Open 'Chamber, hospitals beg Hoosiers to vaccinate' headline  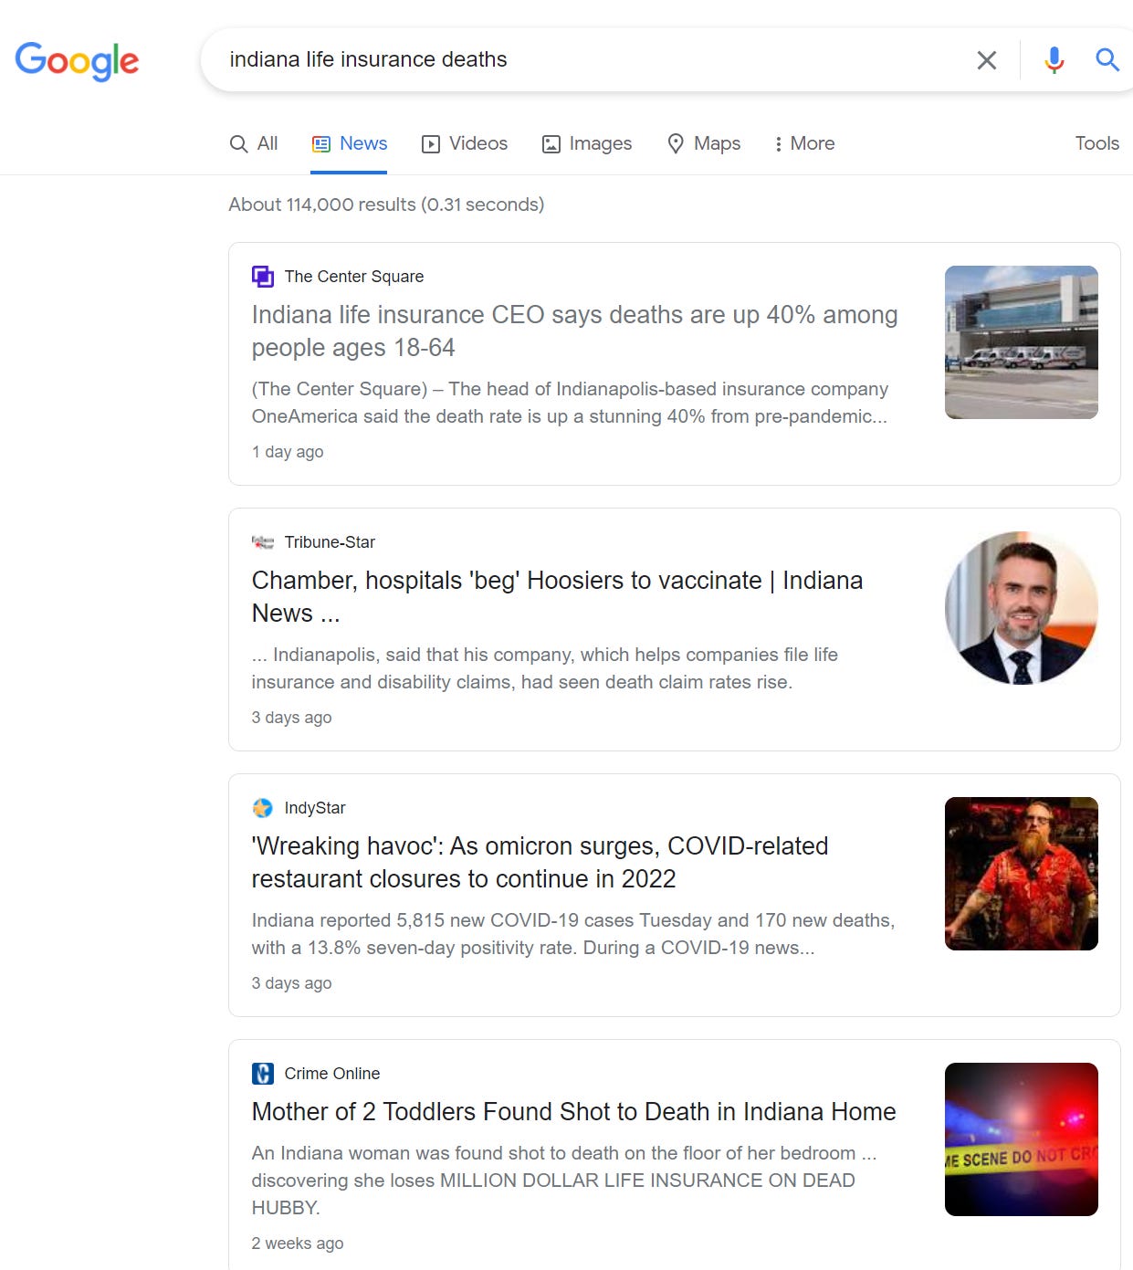coord(557,596)
